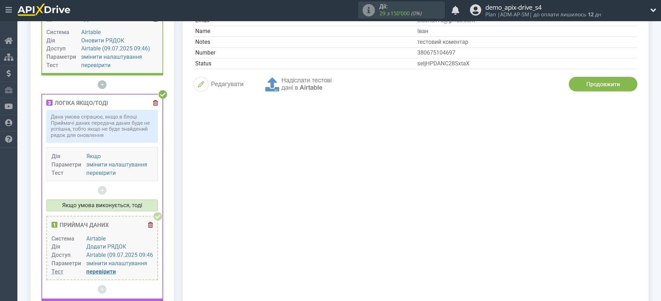Open the user profile sidebar icon
Screen dimensions: 661x301
tap(9, 123)
